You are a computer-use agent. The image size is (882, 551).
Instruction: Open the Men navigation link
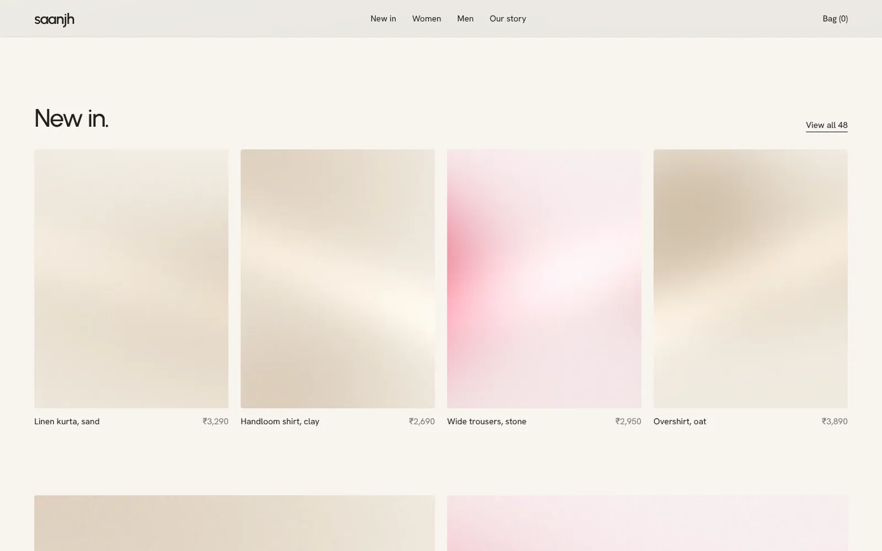click(465, 19)
